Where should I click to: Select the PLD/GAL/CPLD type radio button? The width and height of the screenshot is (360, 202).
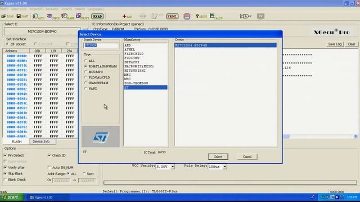pos(86,77)
